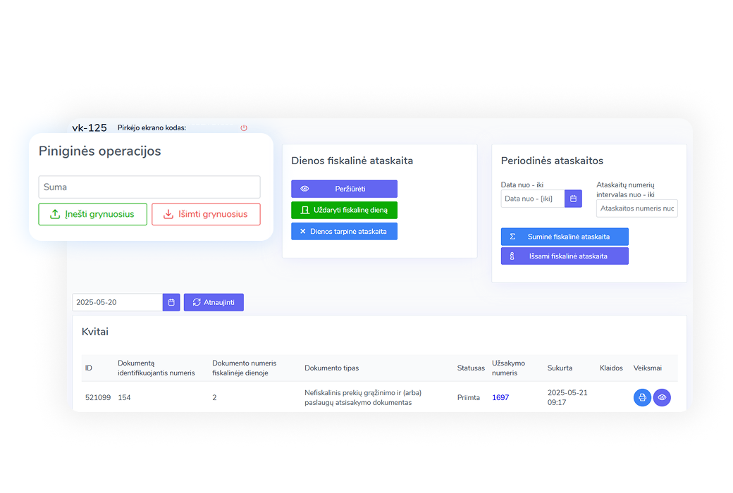The image size is (733, 493).
Task: Click the Statusas column header
Action: 471,368
